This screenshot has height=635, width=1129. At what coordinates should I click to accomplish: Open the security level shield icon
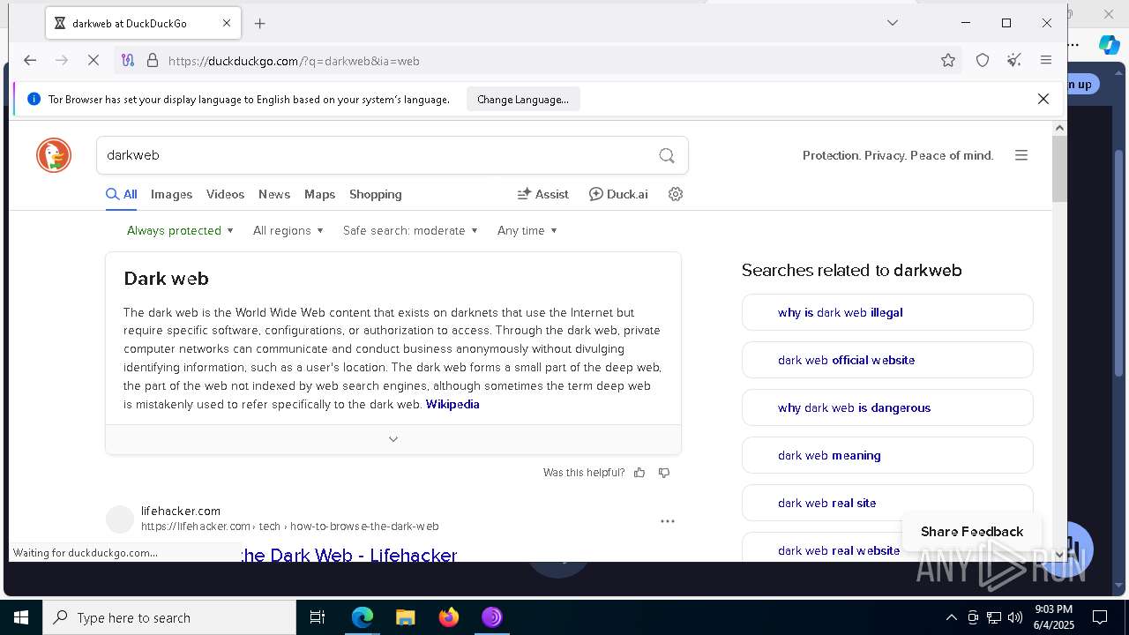[x=983, y=60]
